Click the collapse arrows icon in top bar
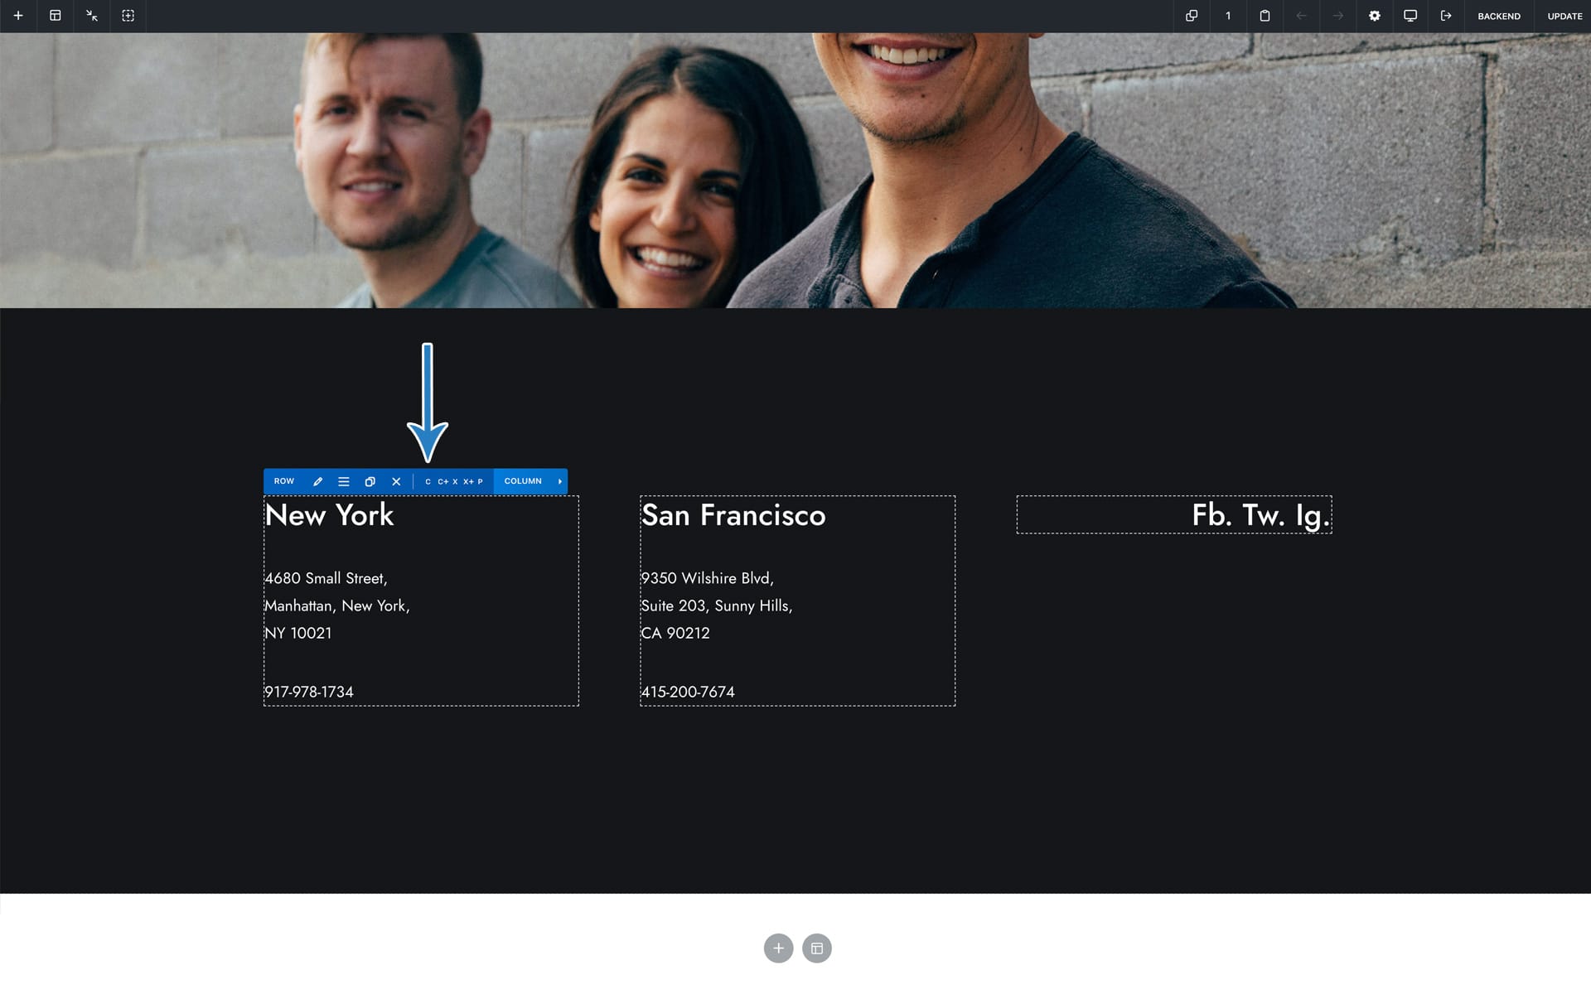 point(92,16)
